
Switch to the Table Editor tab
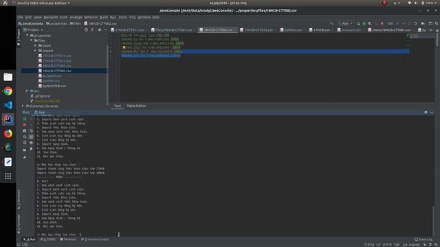coord(136,106)
